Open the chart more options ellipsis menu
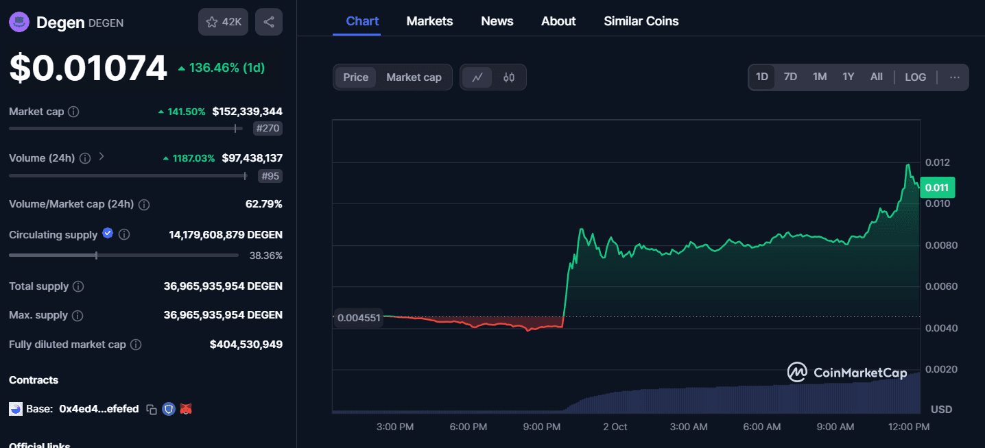The height and width of the screenshot is (448, 985). tap(954, 77)
